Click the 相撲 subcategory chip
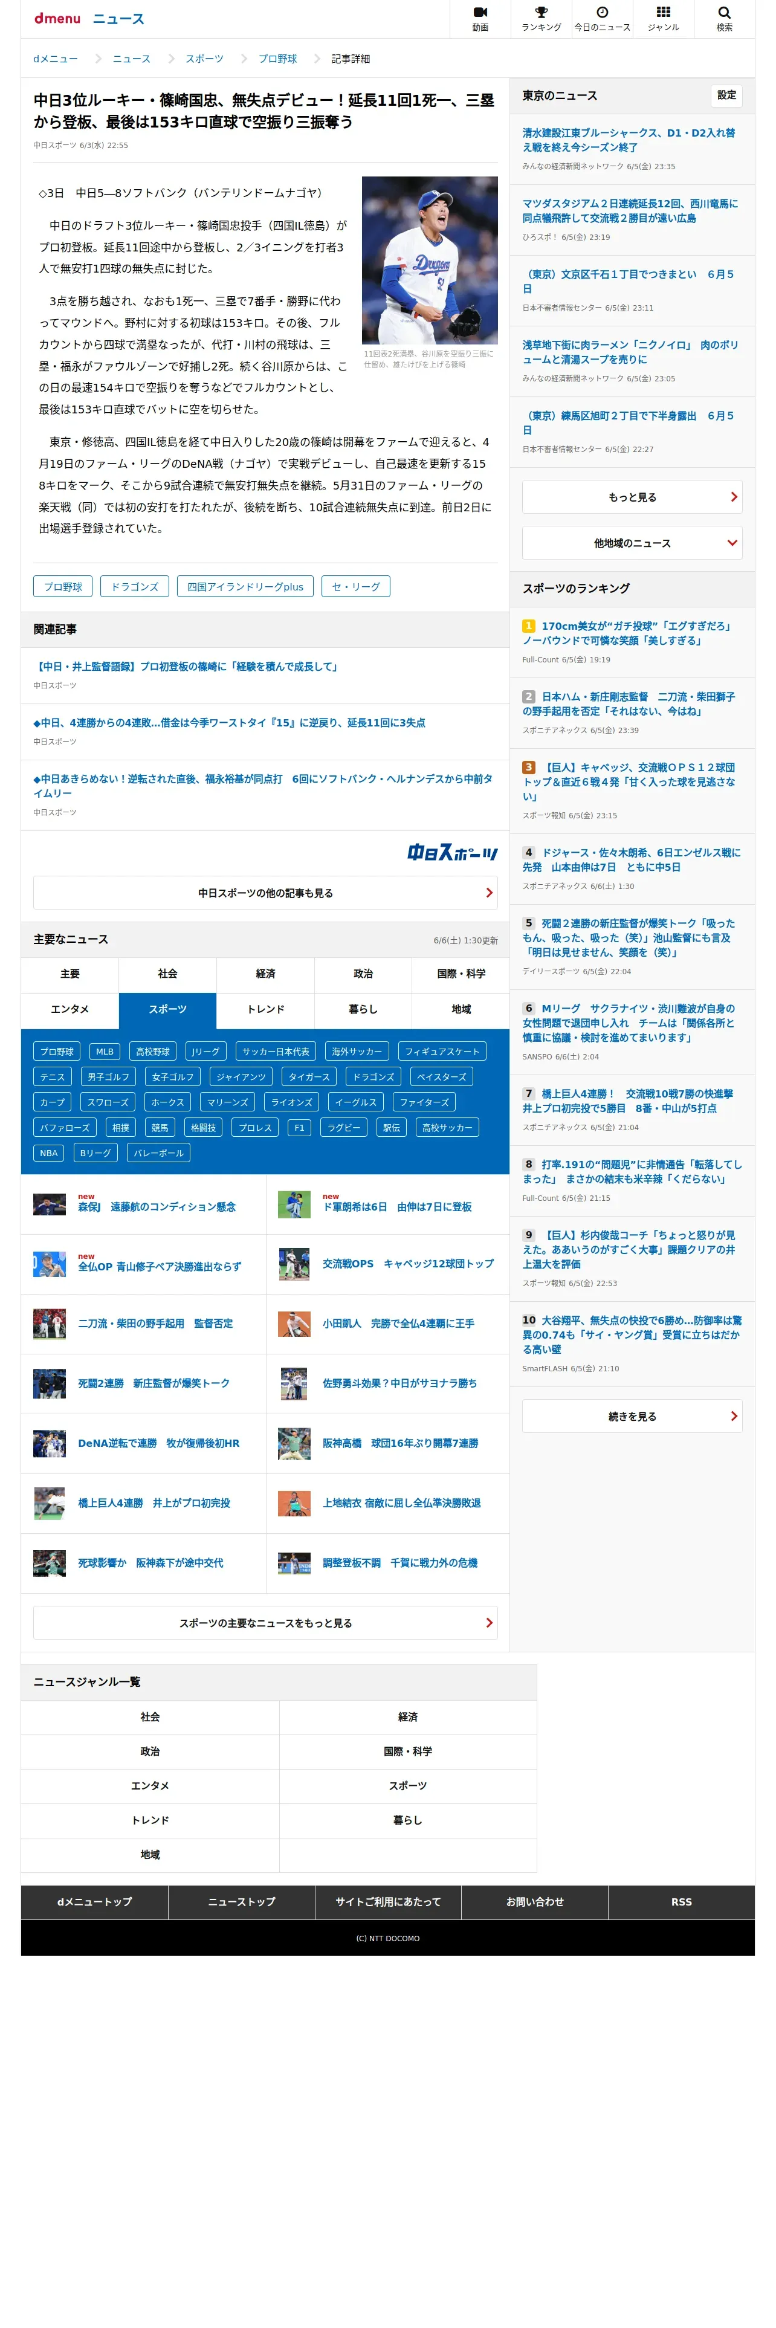Image resolution: width=776 pixels, height=2328 pixels. tap(121, 1128)
